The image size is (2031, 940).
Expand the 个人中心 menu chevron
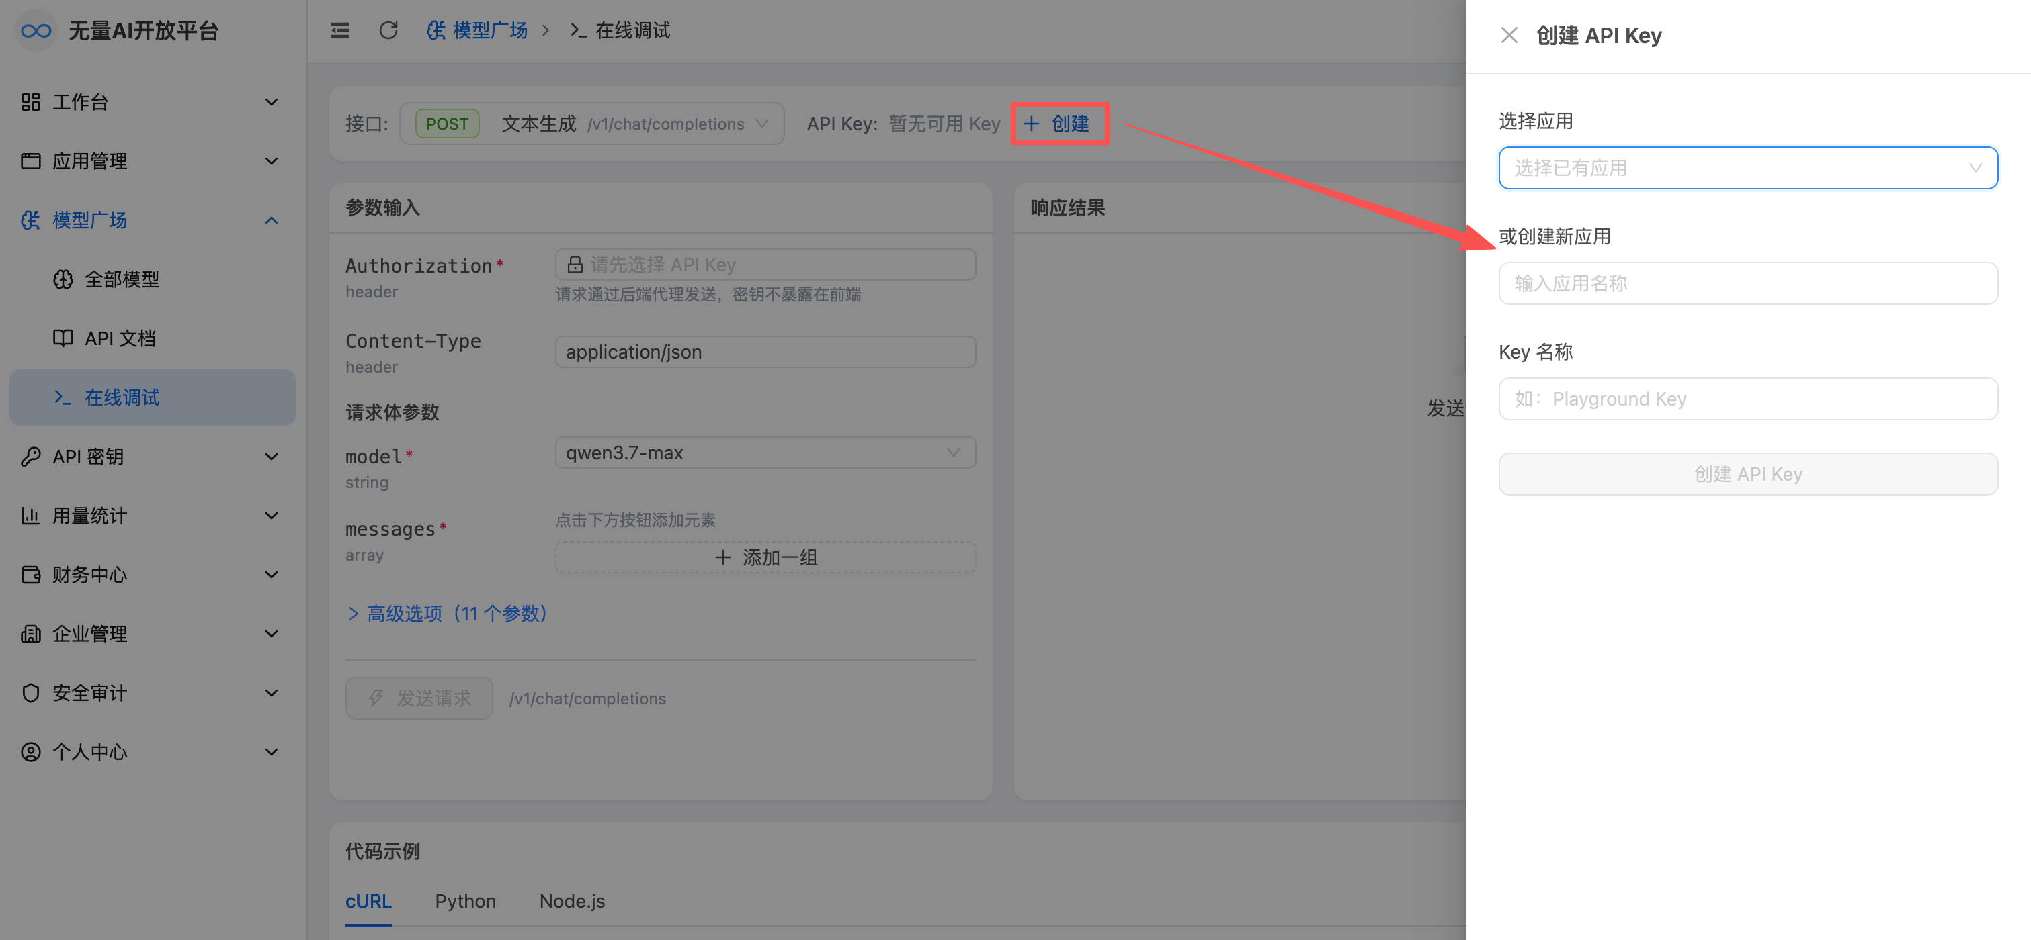(272, 752)
